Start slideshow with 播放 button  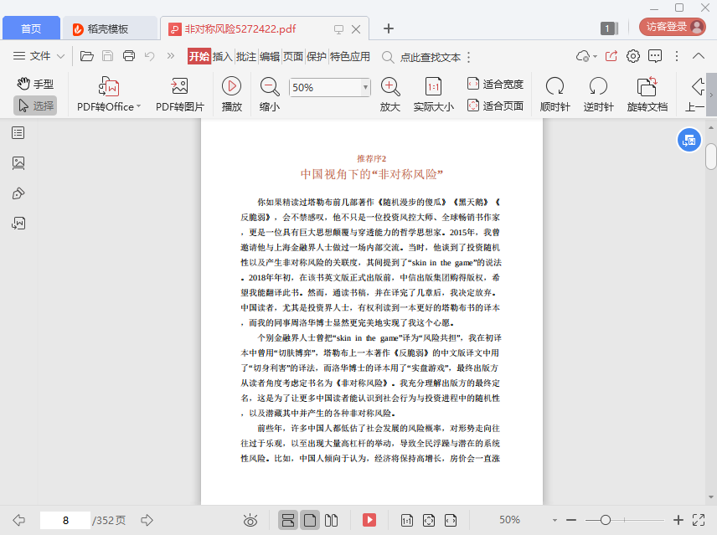(x=232, y=86)
